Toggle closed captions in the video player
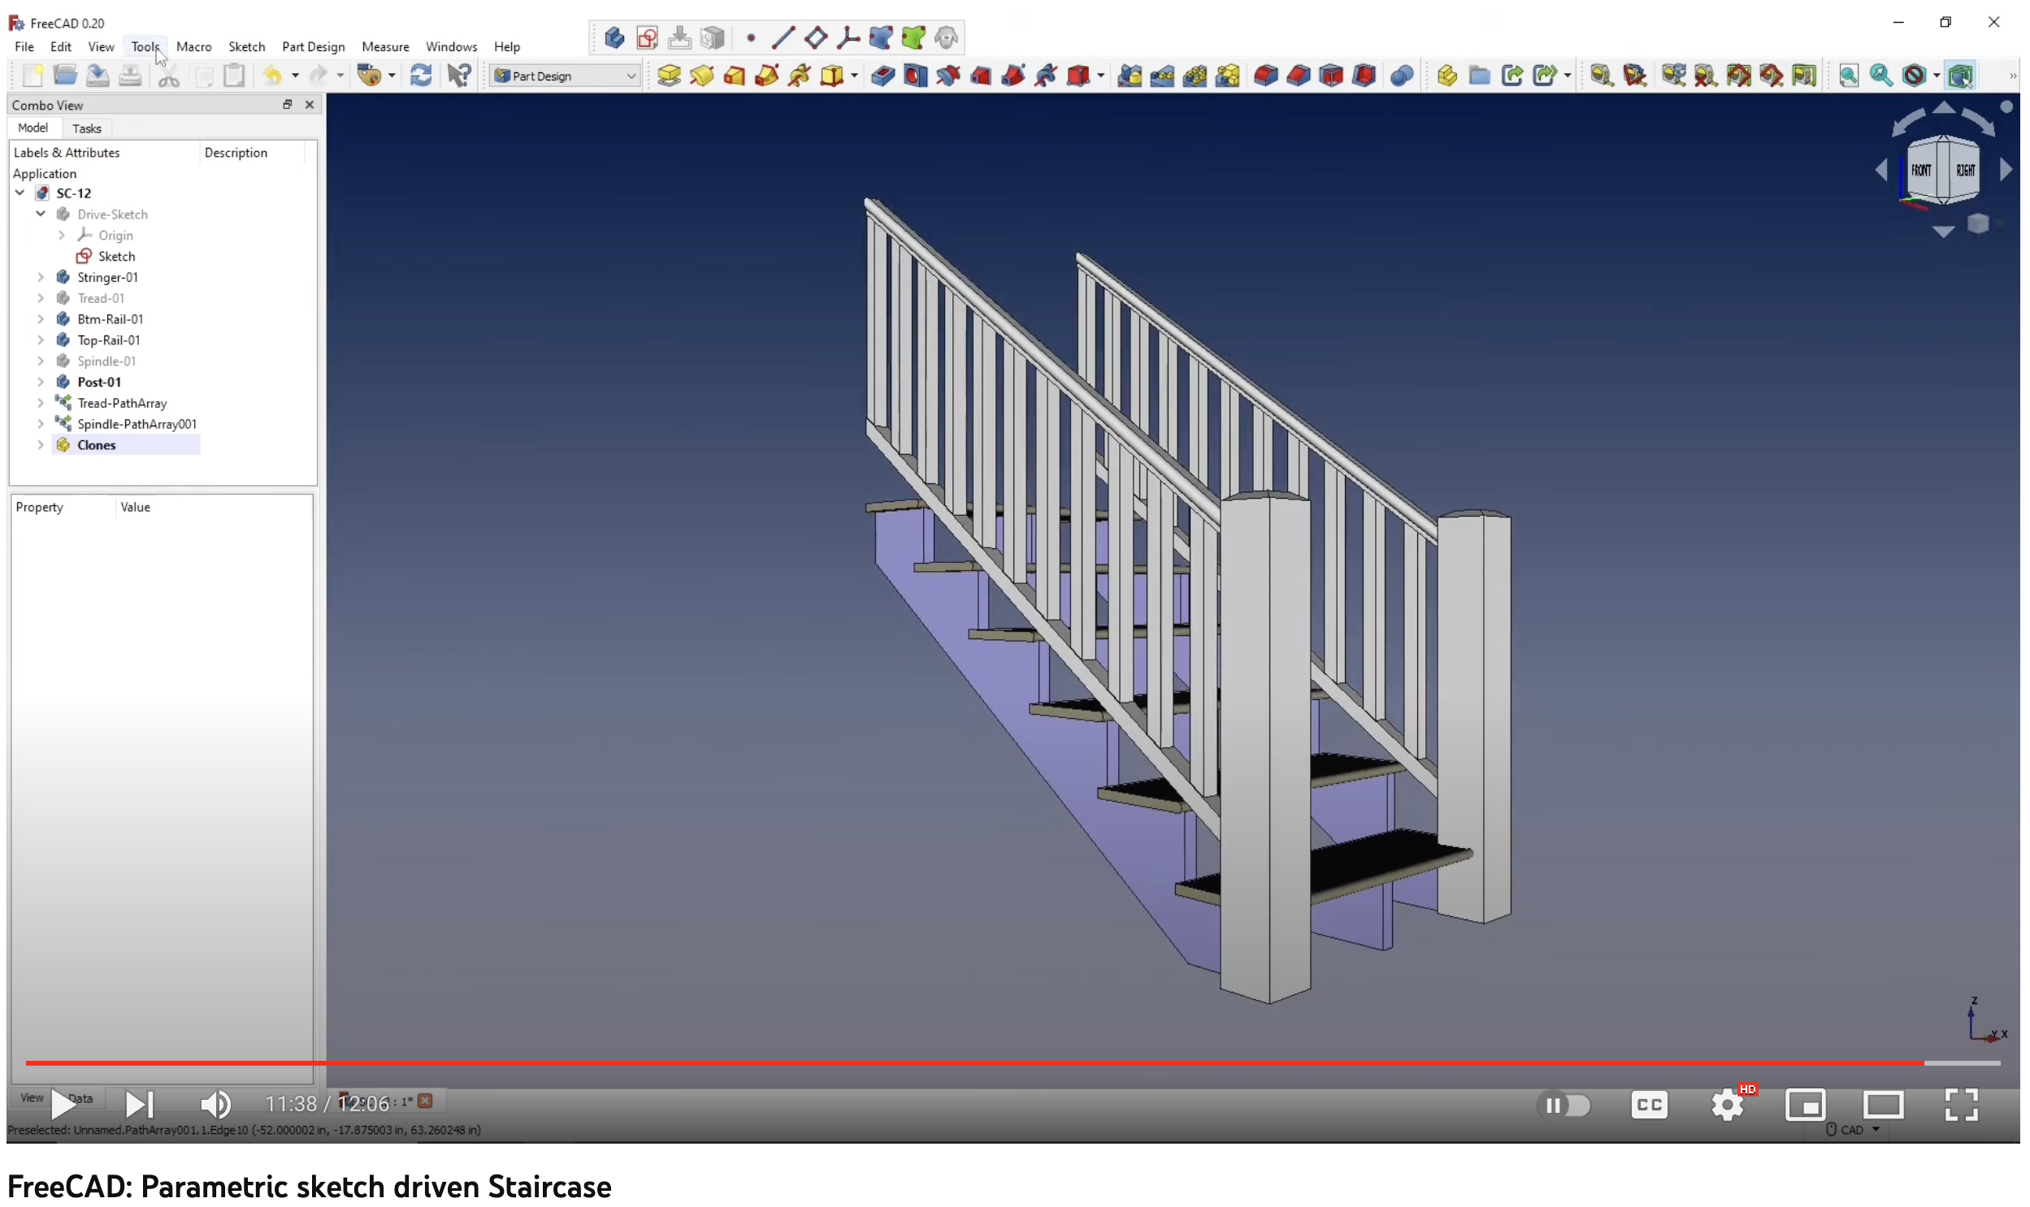 point(1649,1105)
